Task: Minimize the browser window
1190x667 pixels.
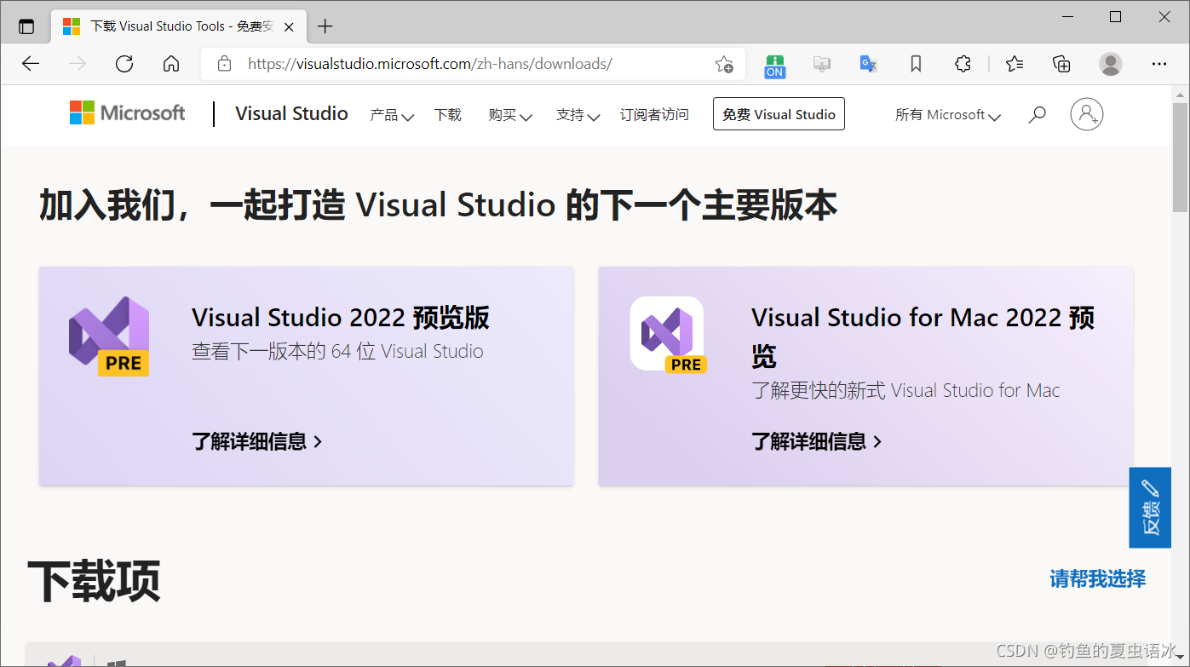Action: pos(1066,16)
